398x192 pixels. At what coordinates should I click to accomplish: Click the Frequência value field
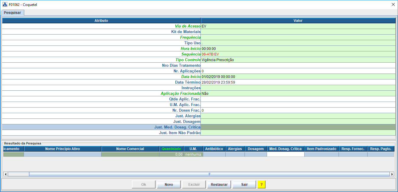(x=298, y=38)
